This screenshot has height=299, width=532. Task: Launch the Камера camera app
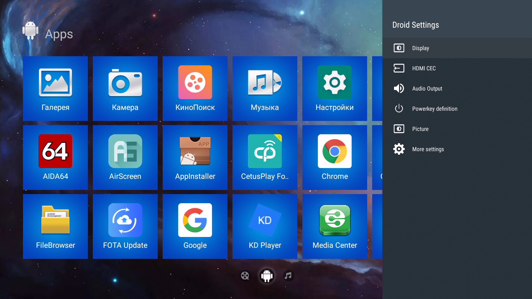point(125,88)
